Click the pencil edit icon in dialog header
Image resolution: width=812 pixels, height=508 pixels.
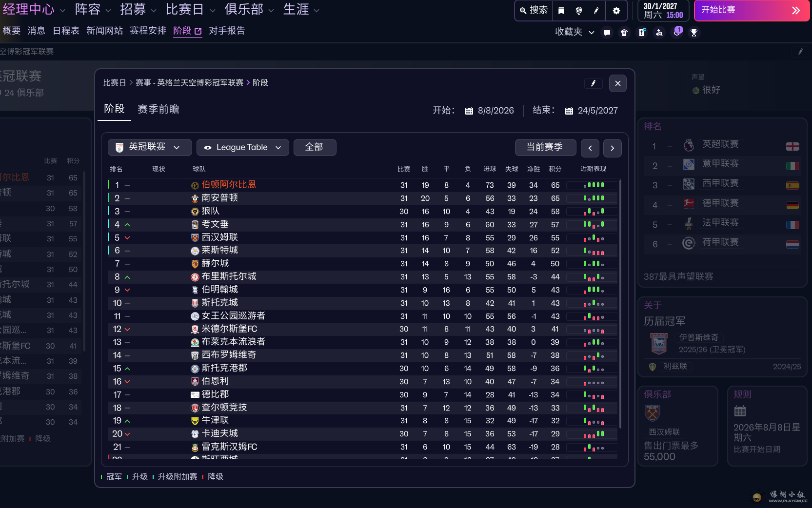(x=593, y=83)
